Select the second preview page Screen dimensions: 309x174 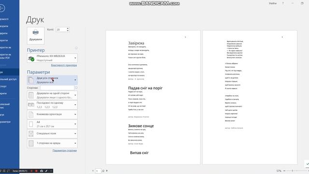(x=250, y=97)
